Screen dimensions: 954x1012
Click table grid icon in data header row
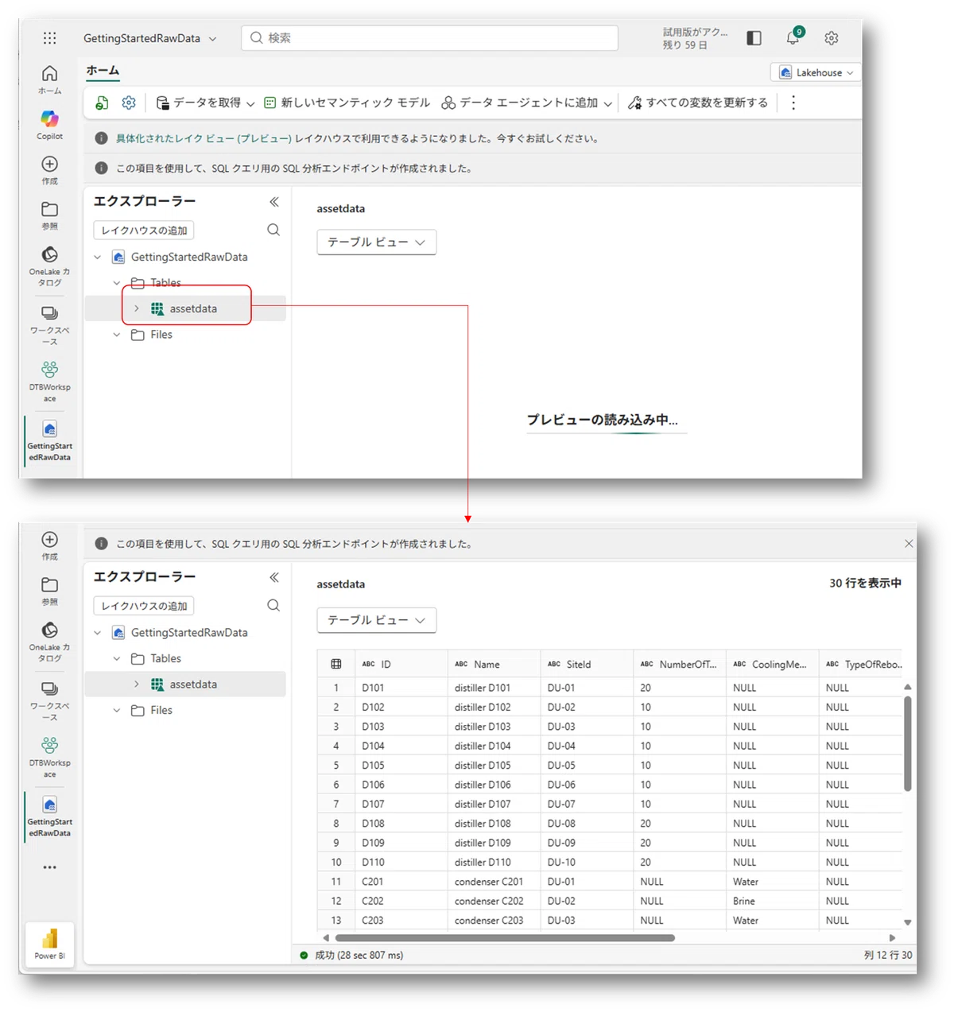336,664
